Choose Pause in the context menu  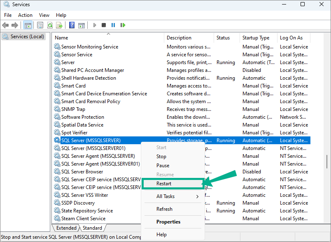coord(172,166)
